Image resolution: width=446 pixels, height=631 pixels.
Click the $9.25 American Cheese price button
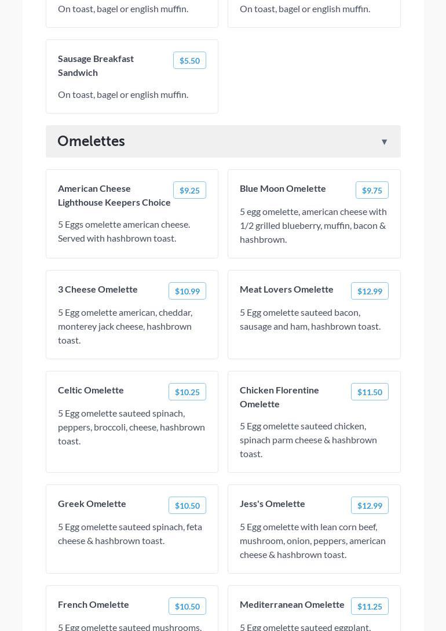pyautogui.click(x=189, y=190)
